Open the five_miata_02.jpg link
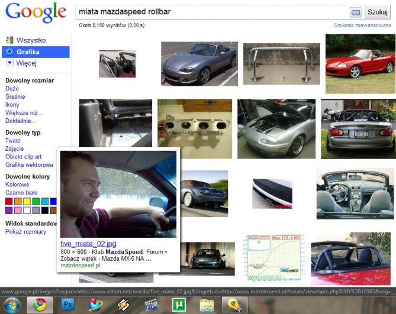 coord(88,244)
